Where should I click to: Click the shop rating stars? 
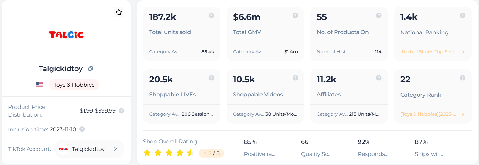click(x=169, y=153)
